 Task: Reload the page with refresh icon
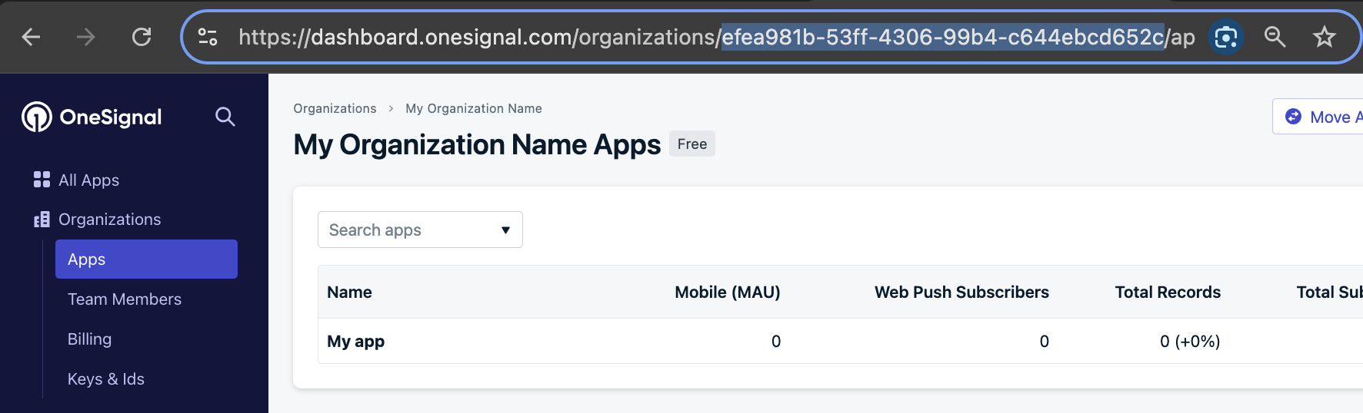tap(142, 37)
